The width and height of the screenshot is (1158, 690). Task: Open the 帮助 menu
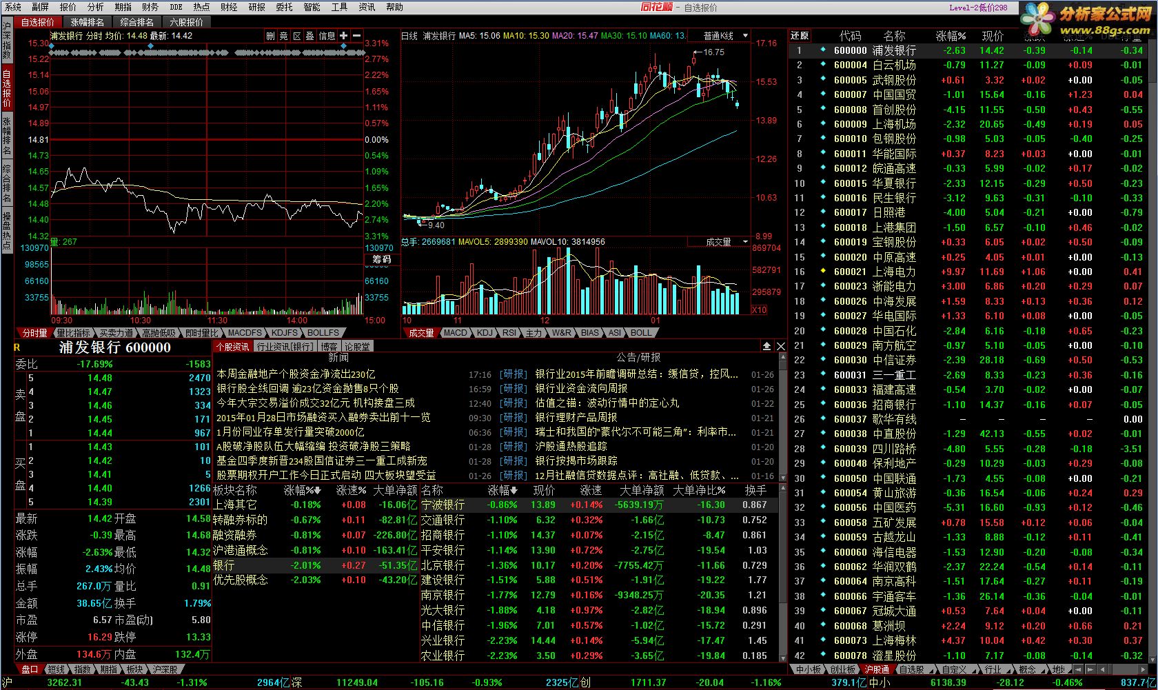coord(394,7)
